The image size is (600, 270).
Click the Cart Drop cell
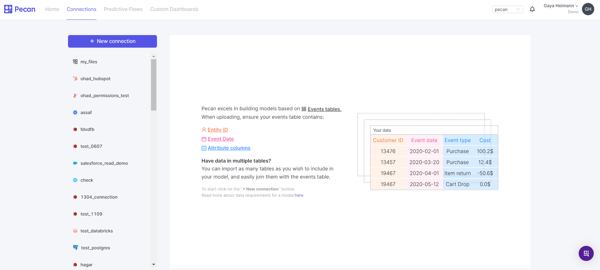tap(457, 184)
